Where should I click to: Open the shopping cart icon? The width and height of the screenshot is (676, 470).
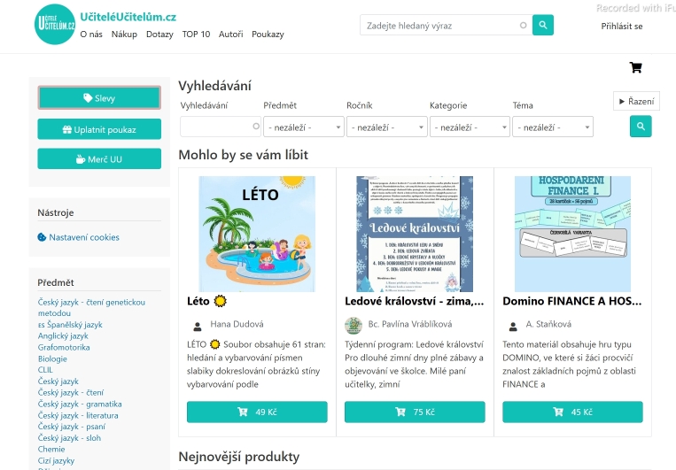pyautogui.click(x=635, y=67)
